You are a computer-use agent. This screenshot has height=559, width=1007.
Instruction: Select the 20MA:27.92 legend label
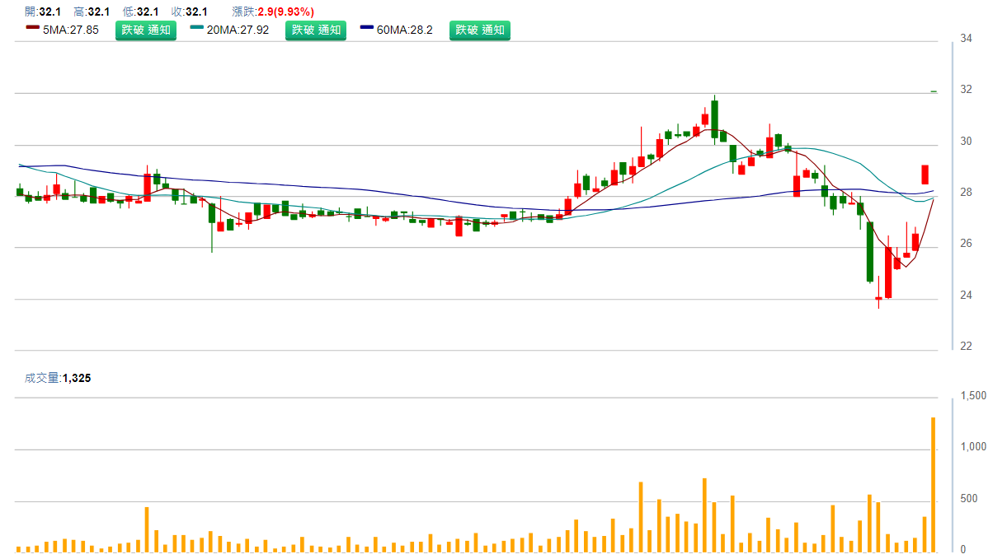(238, 30)
